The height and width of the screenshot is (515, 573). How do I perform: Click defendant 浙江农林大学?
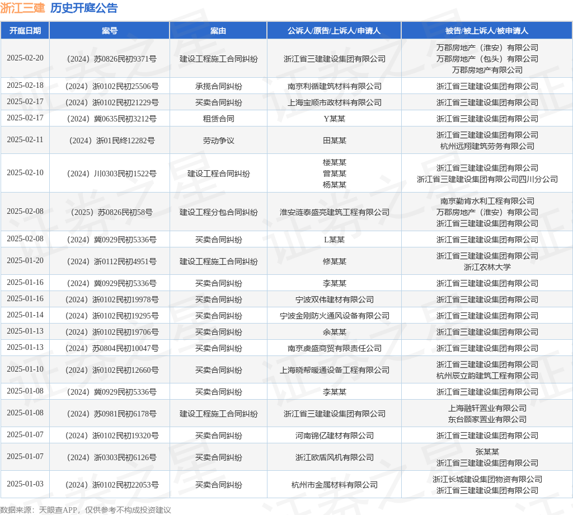pos(487,267)
